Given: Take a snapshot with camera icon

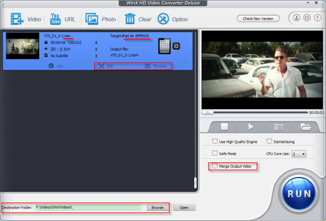Looking at the screenshot, I should pos(279,127).
